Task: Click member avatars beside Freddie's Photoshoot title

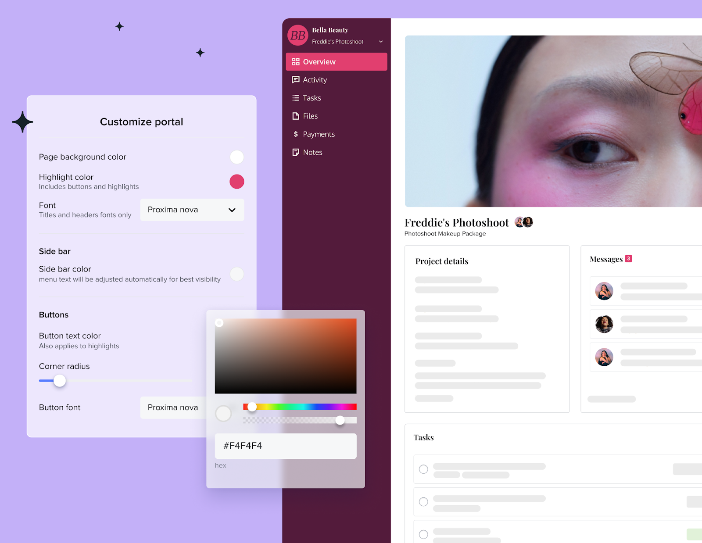Action: point(524,222)
